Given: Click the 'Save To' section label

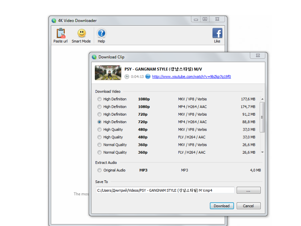Looking at the screenshot, I should (102, 182).
